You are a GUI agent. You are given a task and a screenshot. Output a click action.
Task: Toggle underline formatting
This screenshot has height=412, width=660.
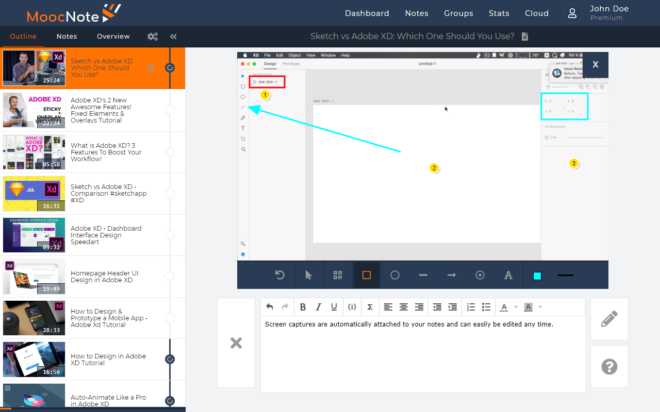334,307
